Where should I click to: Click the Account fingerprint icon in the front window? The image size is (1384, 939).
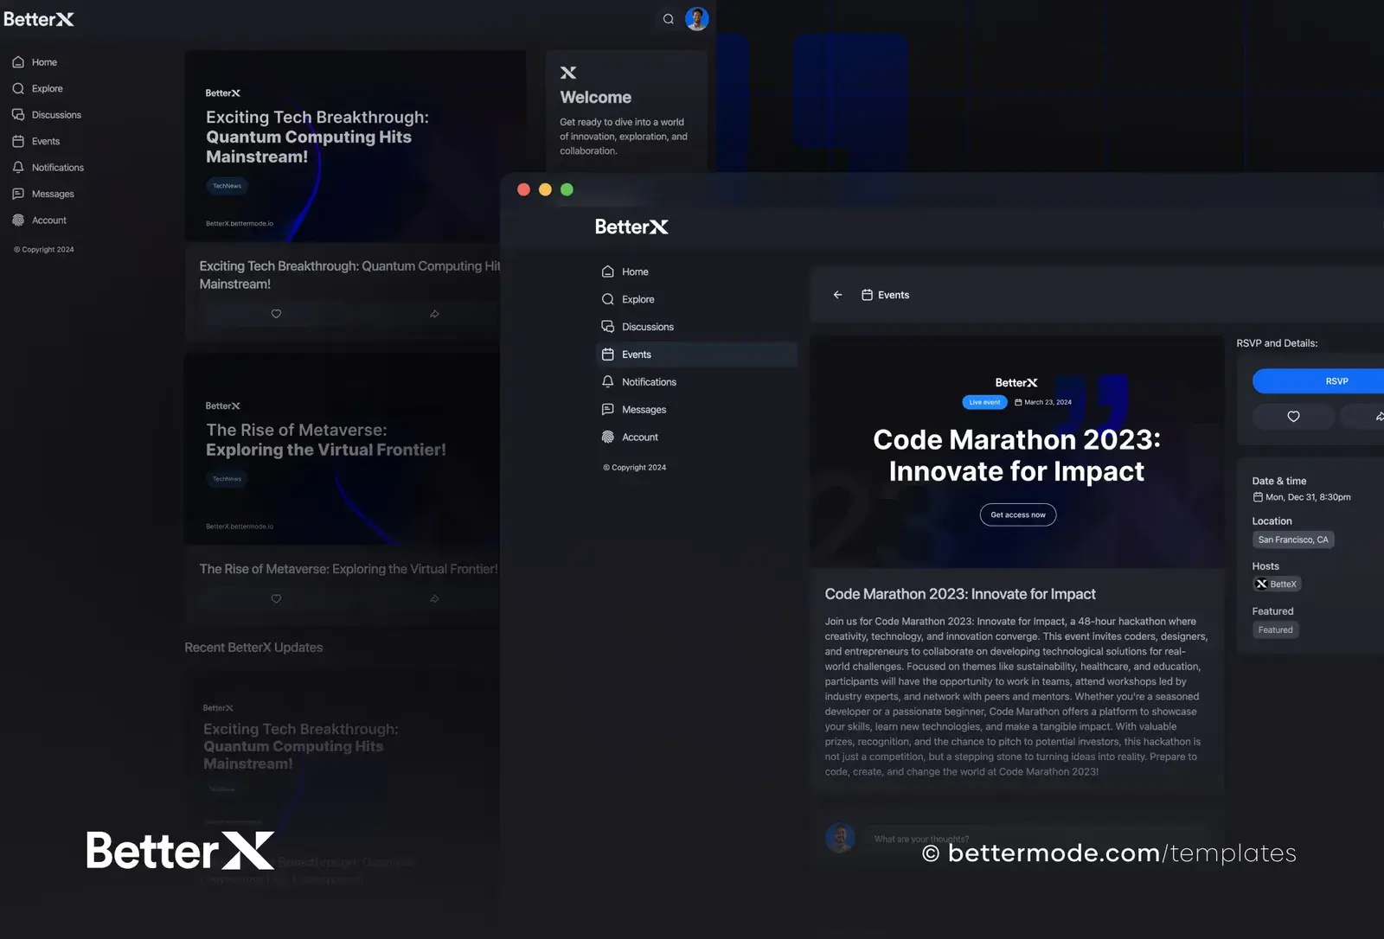pos(608,437)
